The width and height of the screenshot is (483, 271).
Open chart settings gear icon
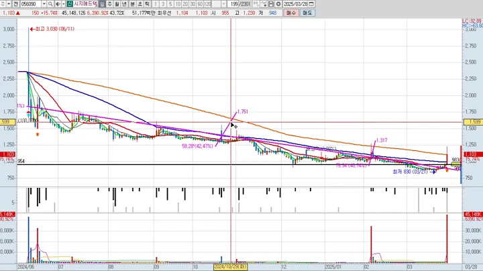278,4
